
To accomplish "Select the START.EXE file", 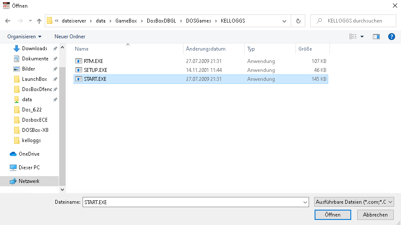I will [x=201, y=79].
